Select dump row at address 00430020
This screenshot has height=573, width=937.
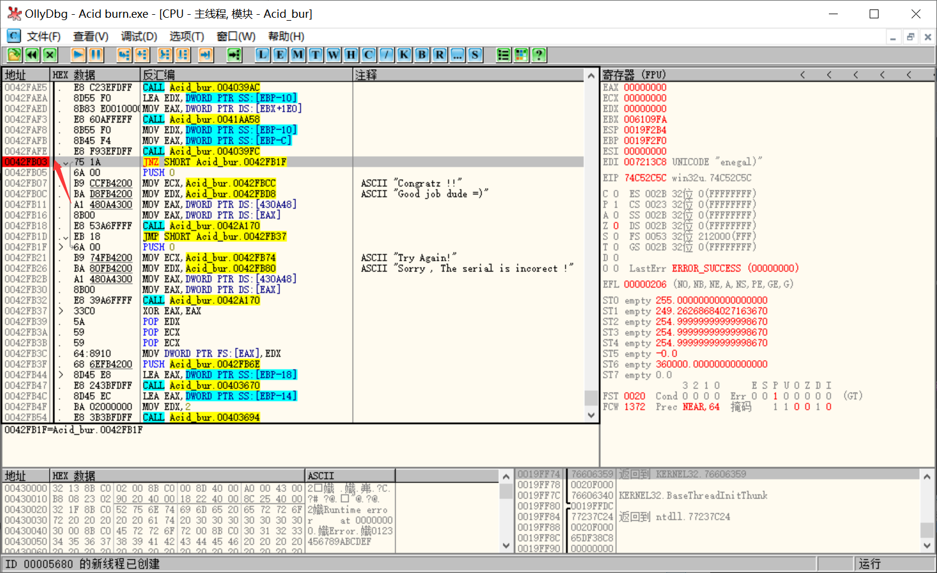point(198,510)
